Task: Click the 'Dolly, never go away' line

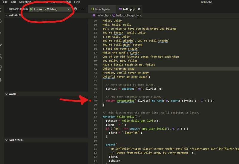Action: click(118, 69)
